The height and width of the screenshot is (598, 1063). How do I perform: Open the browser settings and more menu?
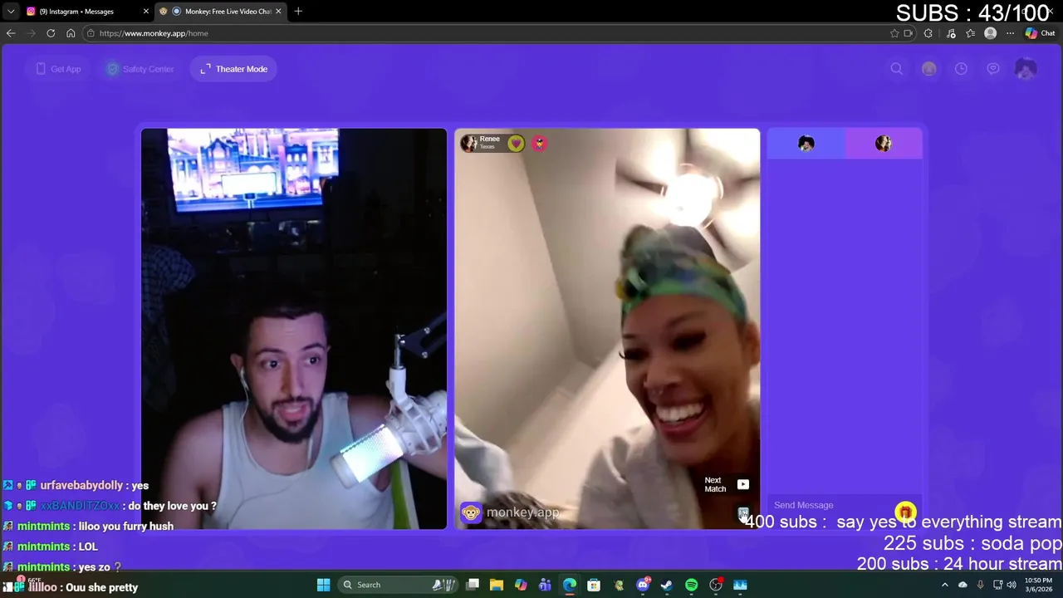[1010, 33]
